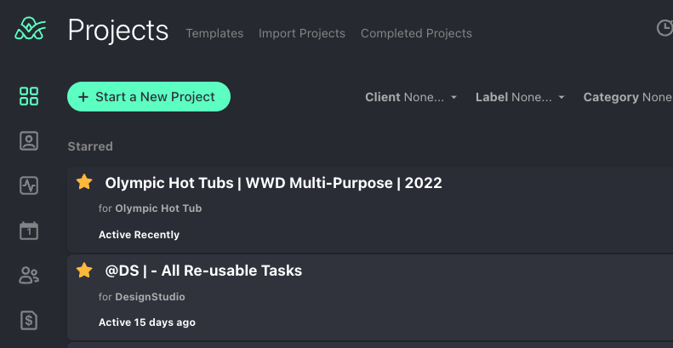Open the @DS All Re-usable Tasks project
The image size is (673, 348).
(203, 271)
